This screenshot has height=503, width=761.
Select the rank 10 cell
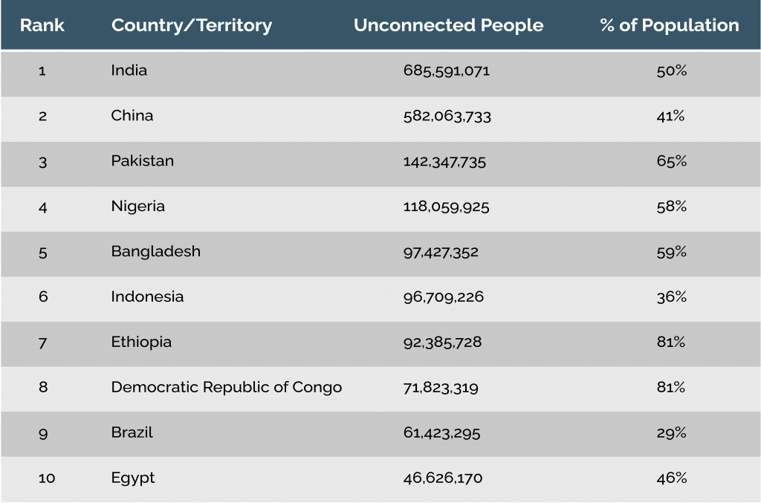pos(47,478)
